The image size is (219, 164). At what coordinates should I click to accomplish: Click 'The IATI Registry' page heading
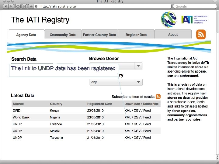40,20
